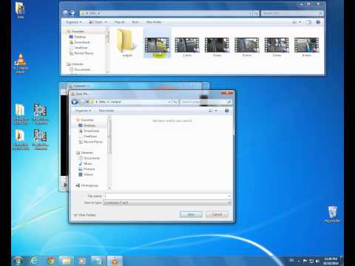Screen dimensions: 355x266
Task: Collapse the folder pane with Hide Folders
Action: pyautogui.click(x=87, y=215)
